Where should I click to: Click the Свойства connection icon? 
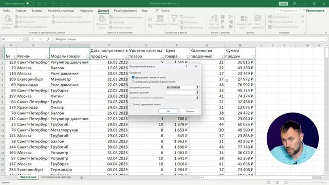111,22
